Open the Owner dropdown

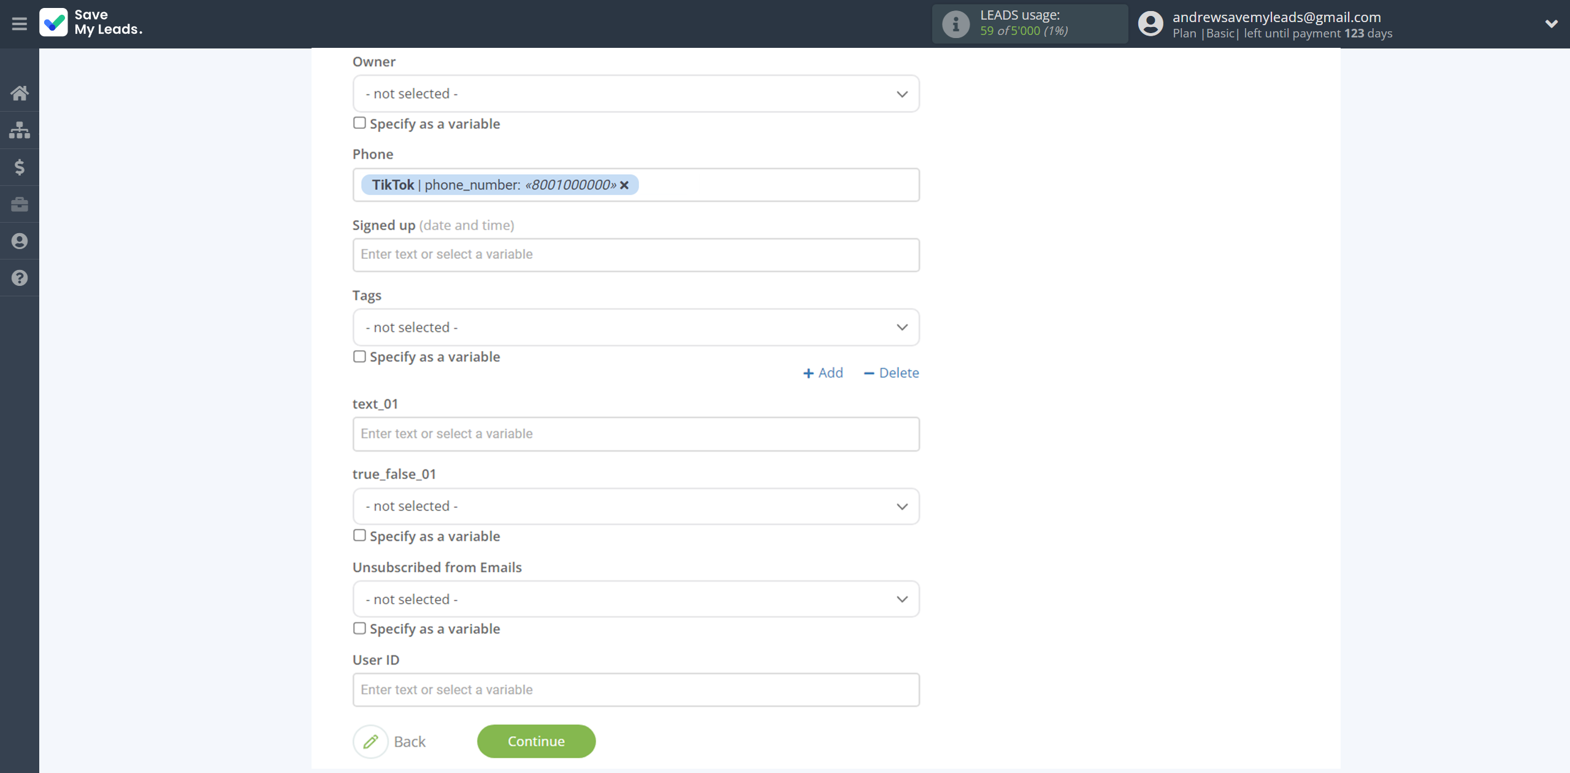636,94
